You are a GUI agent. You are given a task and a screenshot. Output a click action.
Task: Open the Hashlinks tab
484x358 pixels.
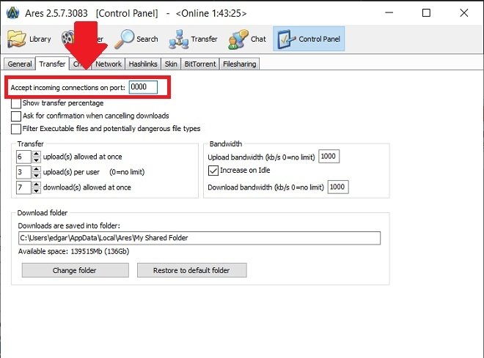coord(143,64)
